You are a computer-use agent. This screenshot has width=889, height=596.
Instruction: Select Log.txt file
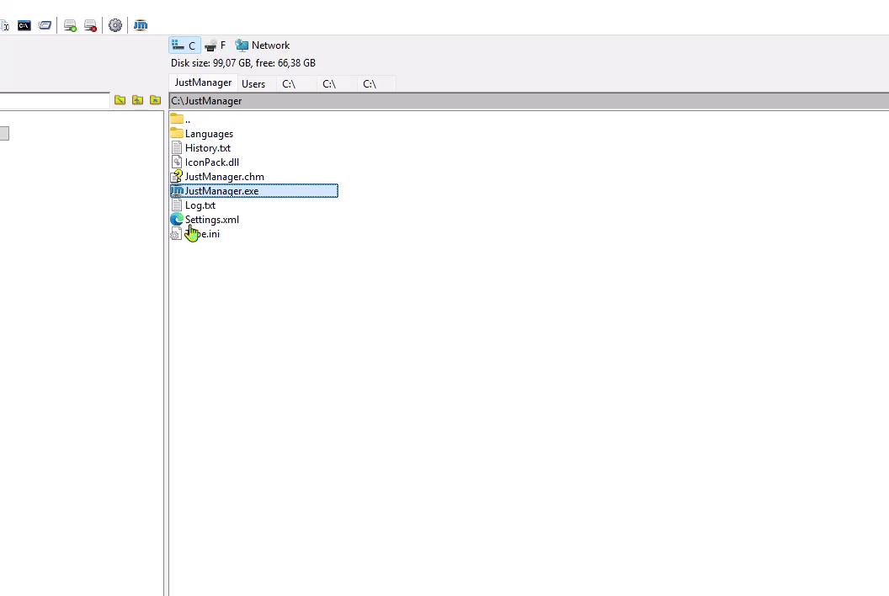click(193, 205)
